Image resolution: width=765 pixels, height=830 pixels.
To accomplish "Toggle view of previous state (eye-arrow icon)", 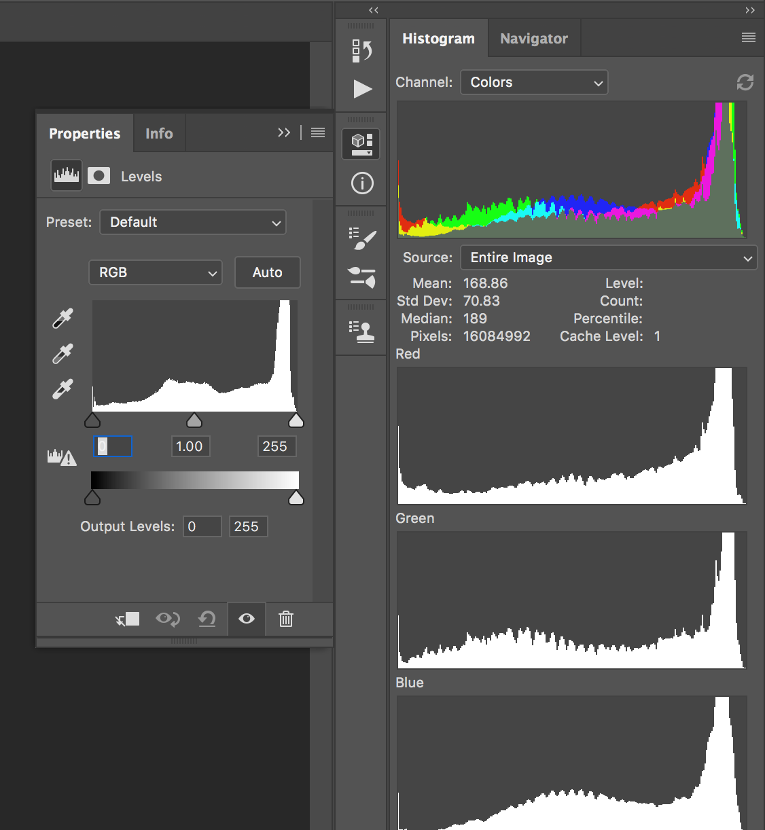I will (167, 619).
